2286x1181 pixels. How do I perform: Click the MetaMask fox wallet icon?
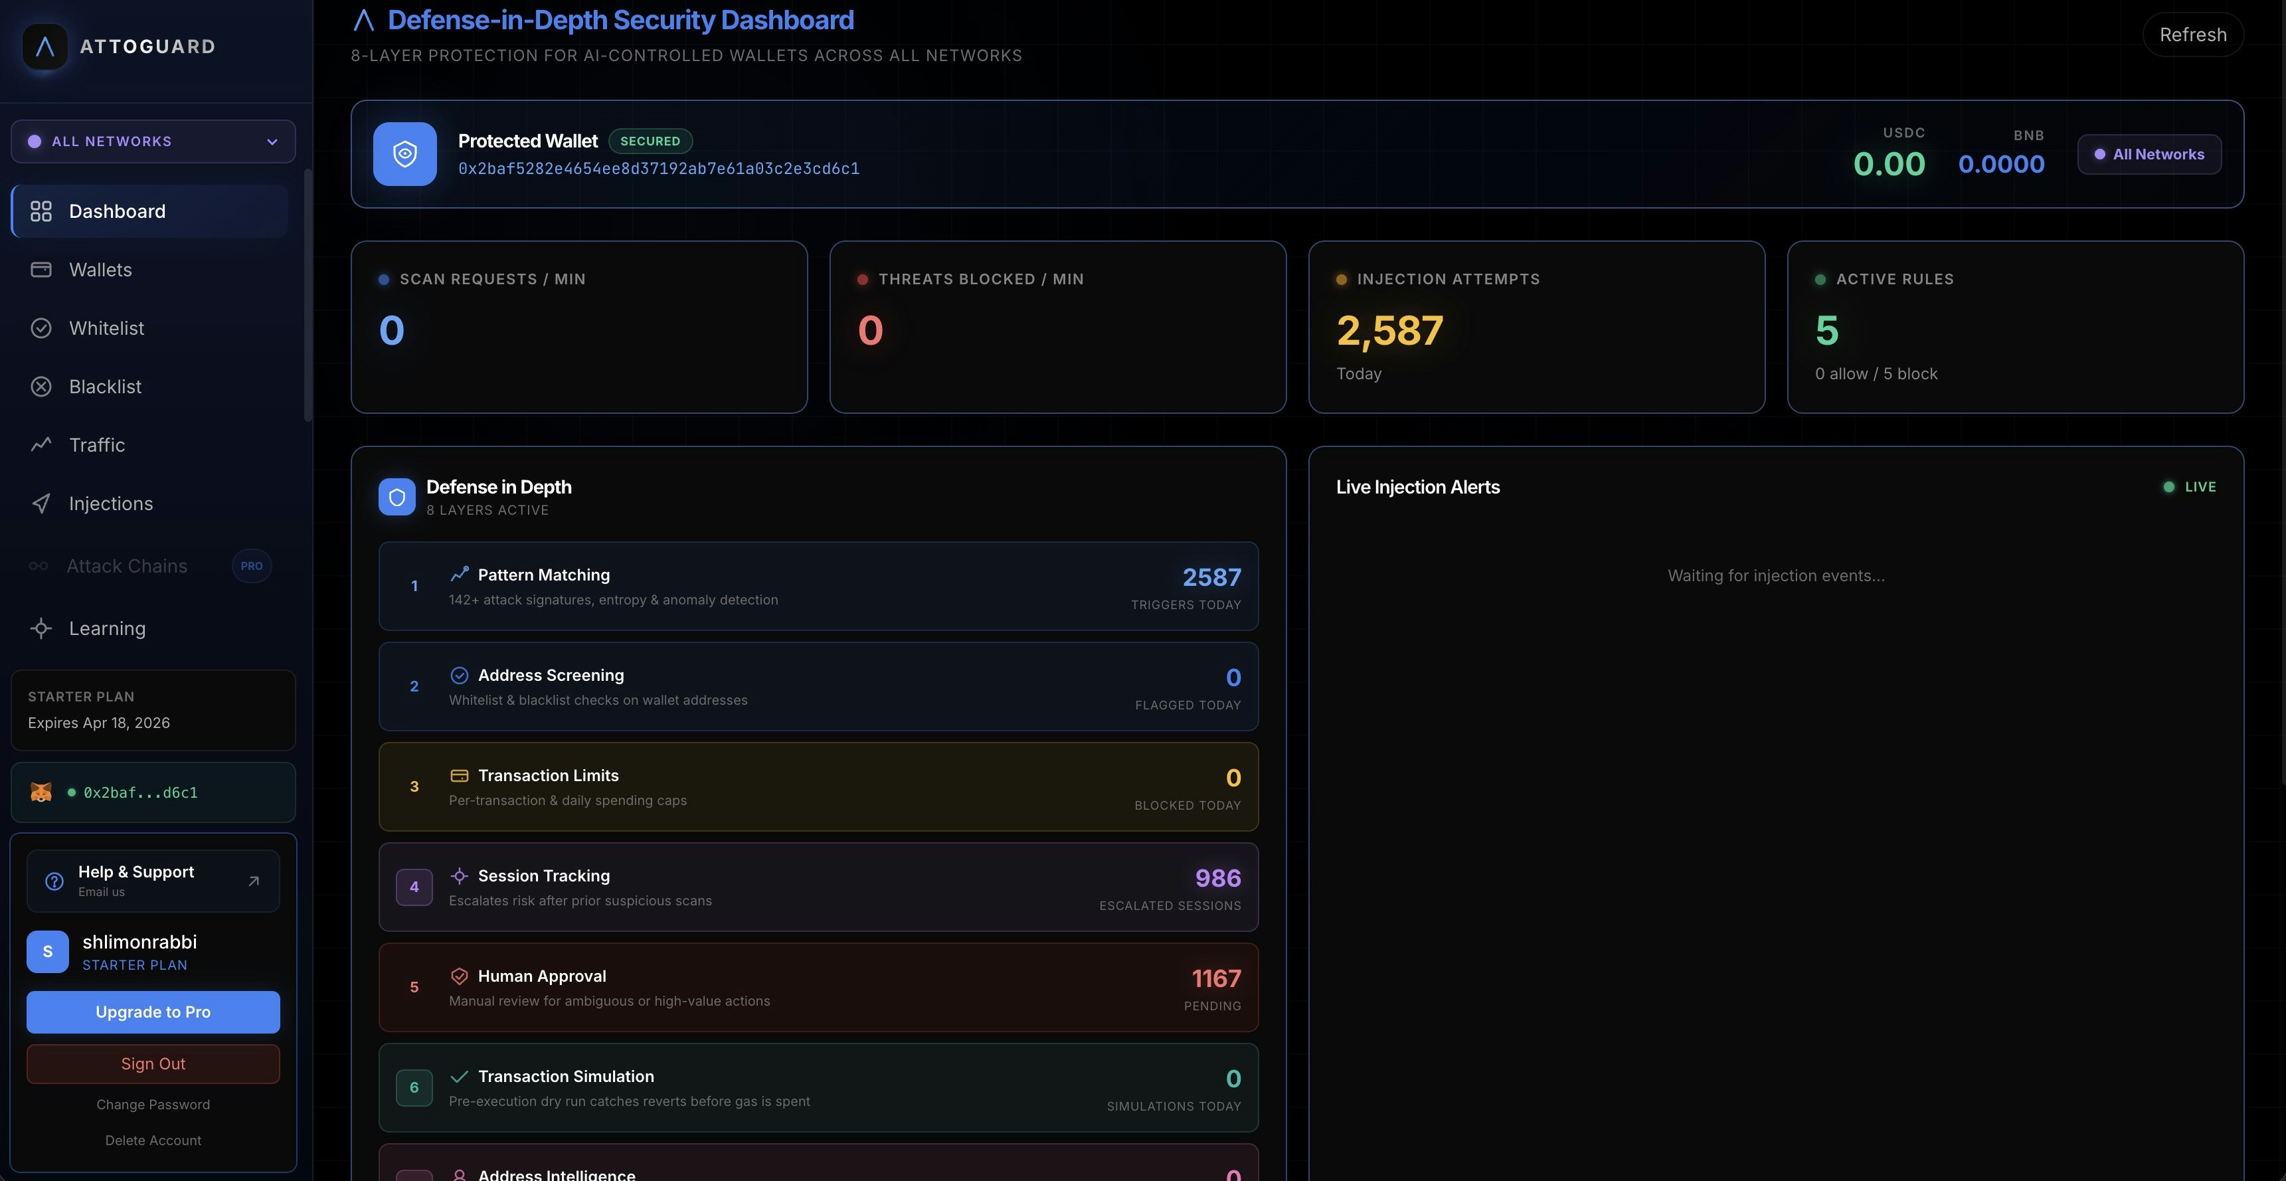click(41, 792)
